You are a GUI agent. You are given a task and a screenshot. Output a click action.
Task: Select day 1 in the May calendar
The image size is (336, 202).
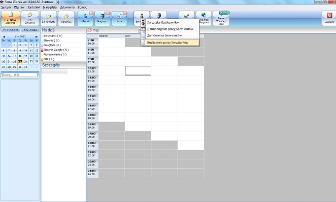pos(15,45)
